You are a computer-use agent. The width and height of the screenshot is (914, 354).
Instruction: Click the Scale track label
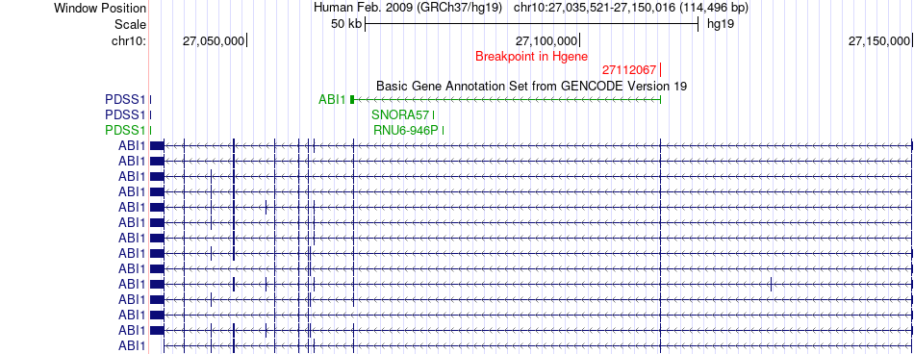click(x=130, y=25)
